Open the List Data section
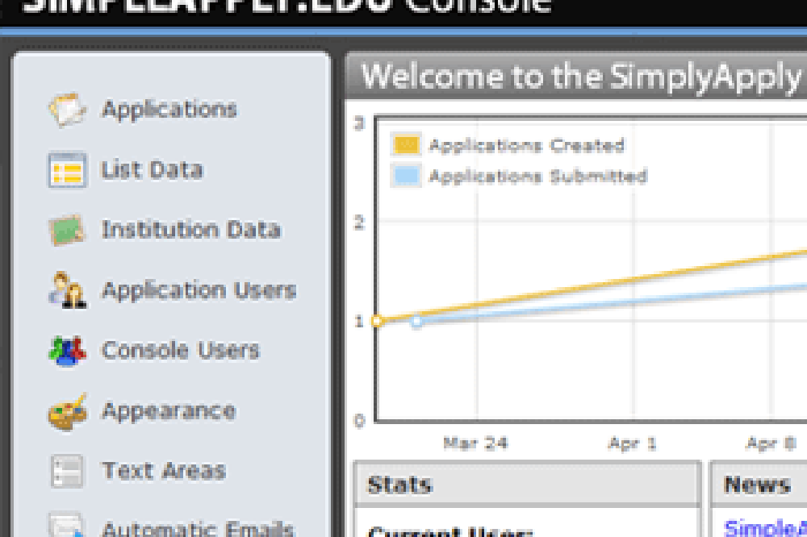Viewport: 807px width, 537px height. pyautogui.click(x=153, y=170)
